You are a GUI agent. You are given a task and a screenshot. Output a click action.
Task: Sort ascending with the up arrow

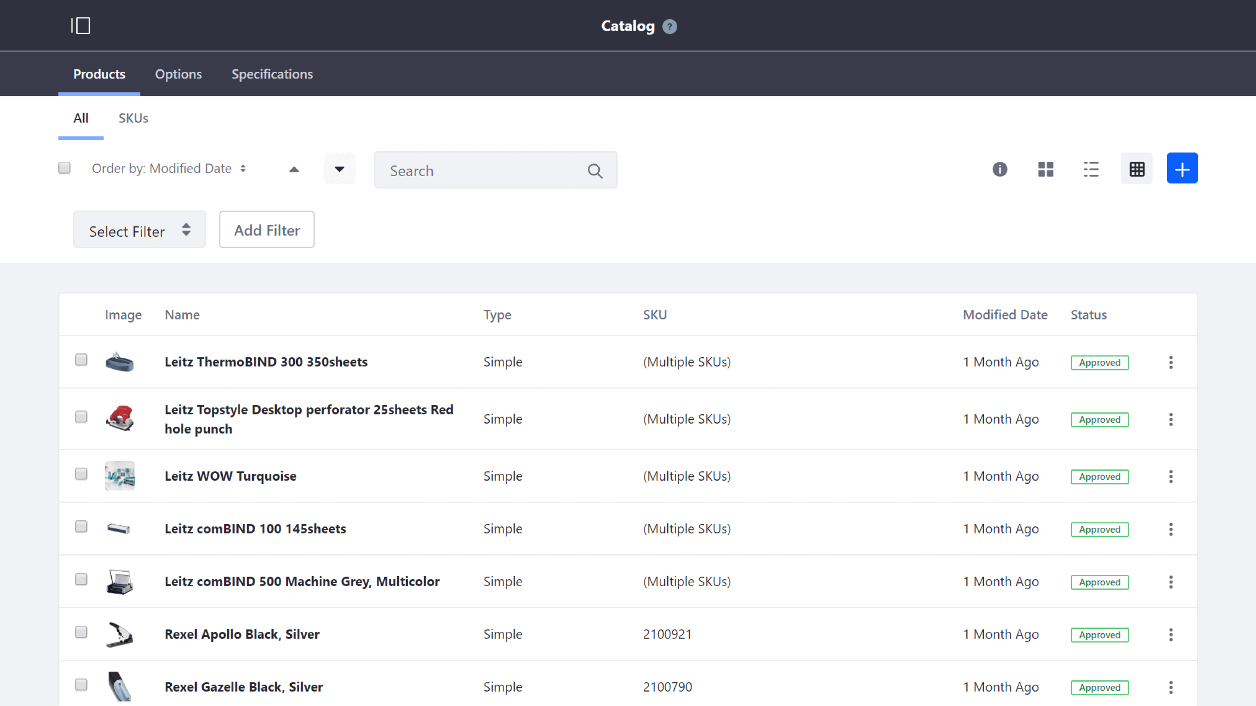(294, 169)
